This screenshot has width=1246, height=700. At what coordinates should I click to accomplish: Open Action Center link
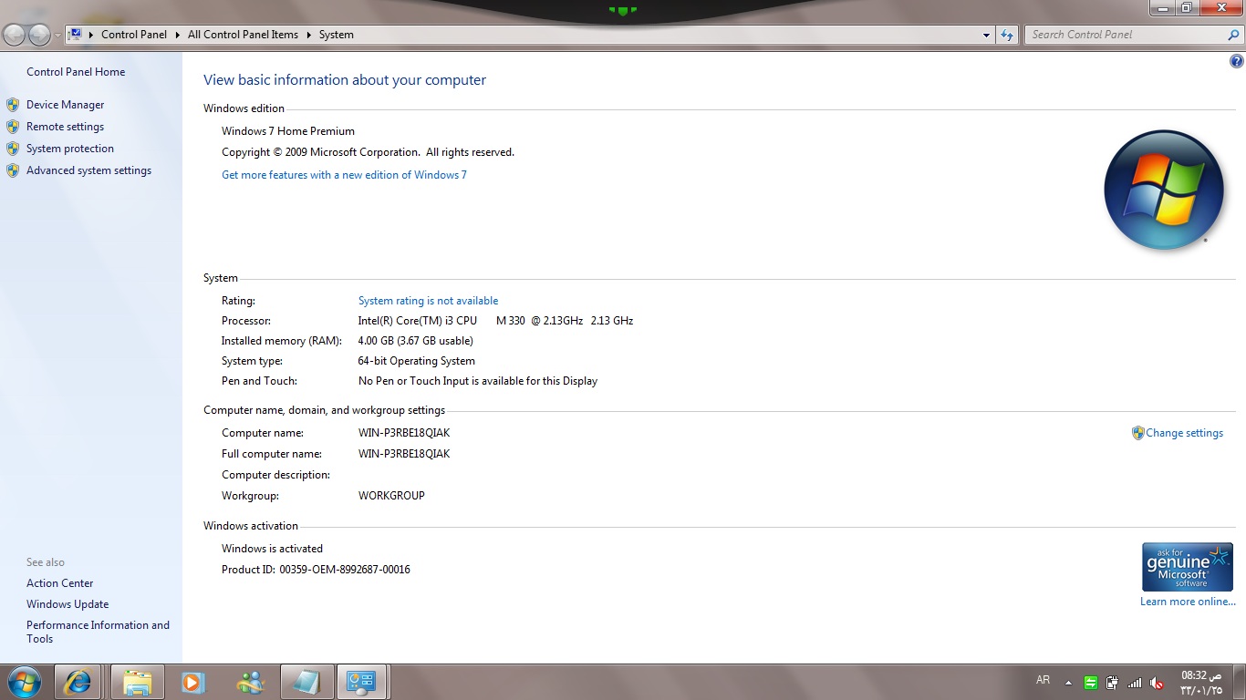tap(60, 583)
